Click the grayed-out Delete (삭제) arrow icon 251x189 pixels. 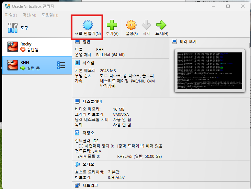click(146, 25)
